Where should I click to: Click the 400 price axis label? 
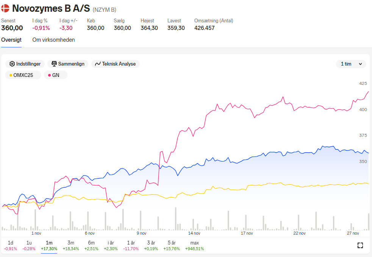(x=363, y=110)
